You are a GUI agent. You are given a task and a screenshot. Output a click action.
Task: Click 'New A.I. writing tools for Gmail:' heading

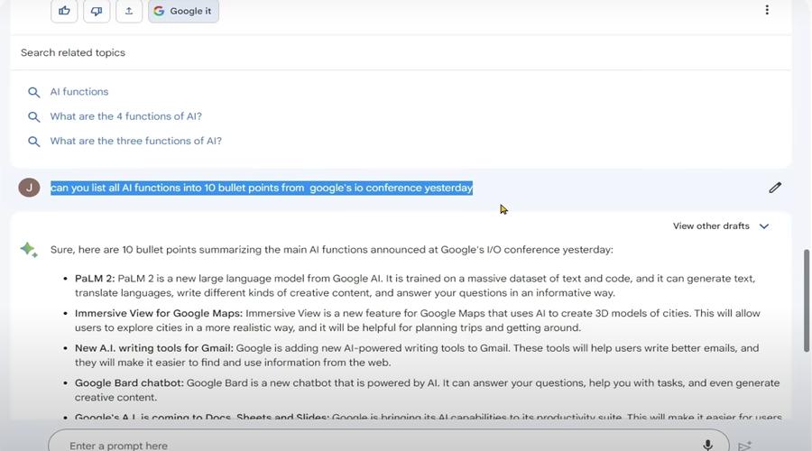[153, 348]
